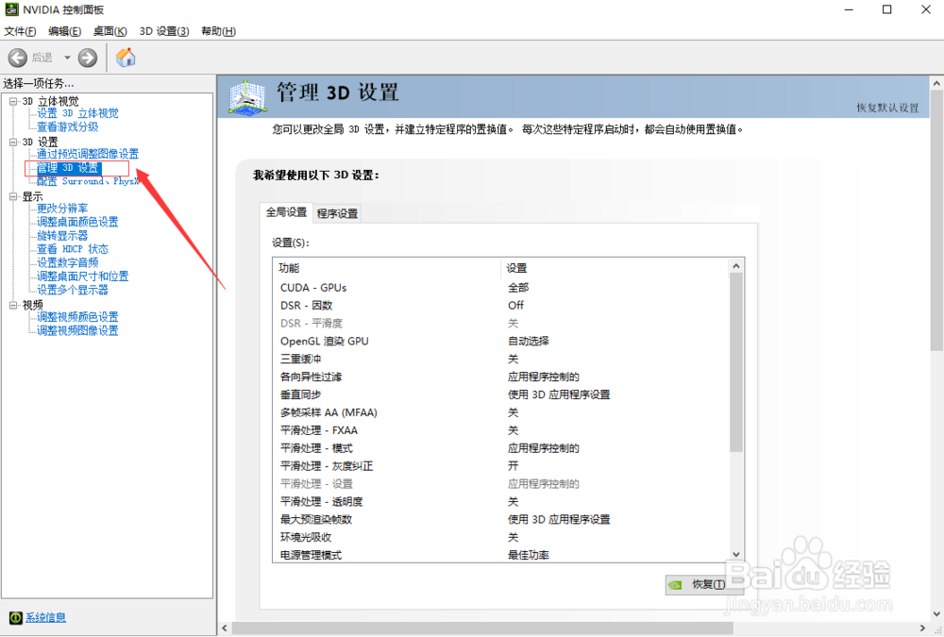Open 更改分辨率 task
944x637 pixels.
62,209
